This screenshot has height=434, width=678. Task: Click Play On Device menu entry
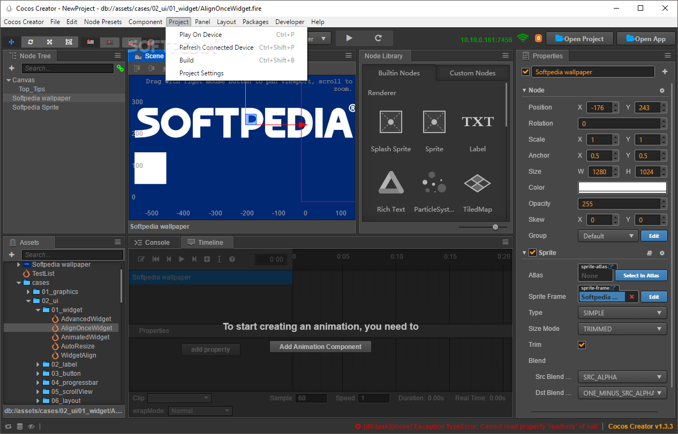point(200,35)
